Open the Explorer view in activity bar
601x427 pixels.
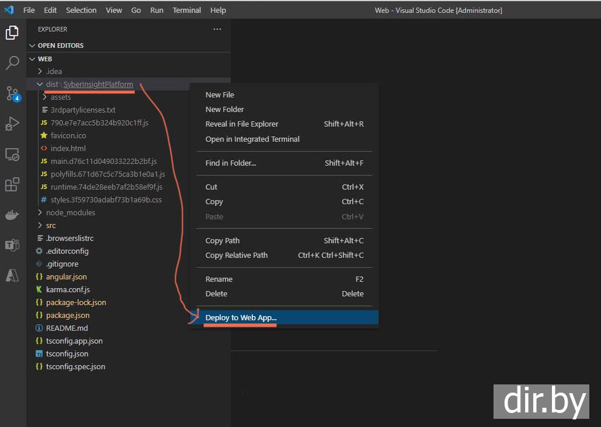[x=12, y=33]
